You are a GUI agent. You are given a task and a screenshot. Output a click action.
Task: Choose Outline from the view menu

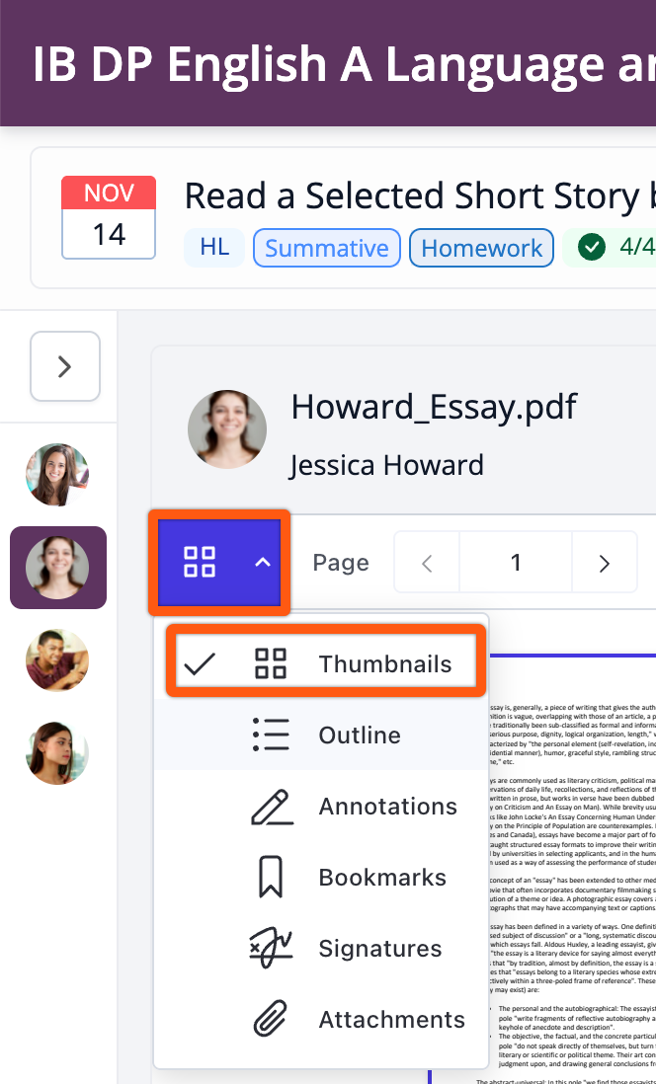coord(359,736)
